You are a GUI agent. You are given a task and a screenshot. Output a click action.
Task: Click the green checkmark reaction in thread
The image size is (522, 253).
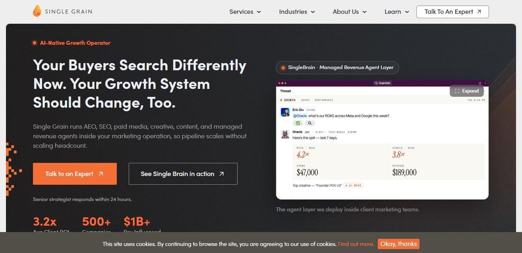298,123
